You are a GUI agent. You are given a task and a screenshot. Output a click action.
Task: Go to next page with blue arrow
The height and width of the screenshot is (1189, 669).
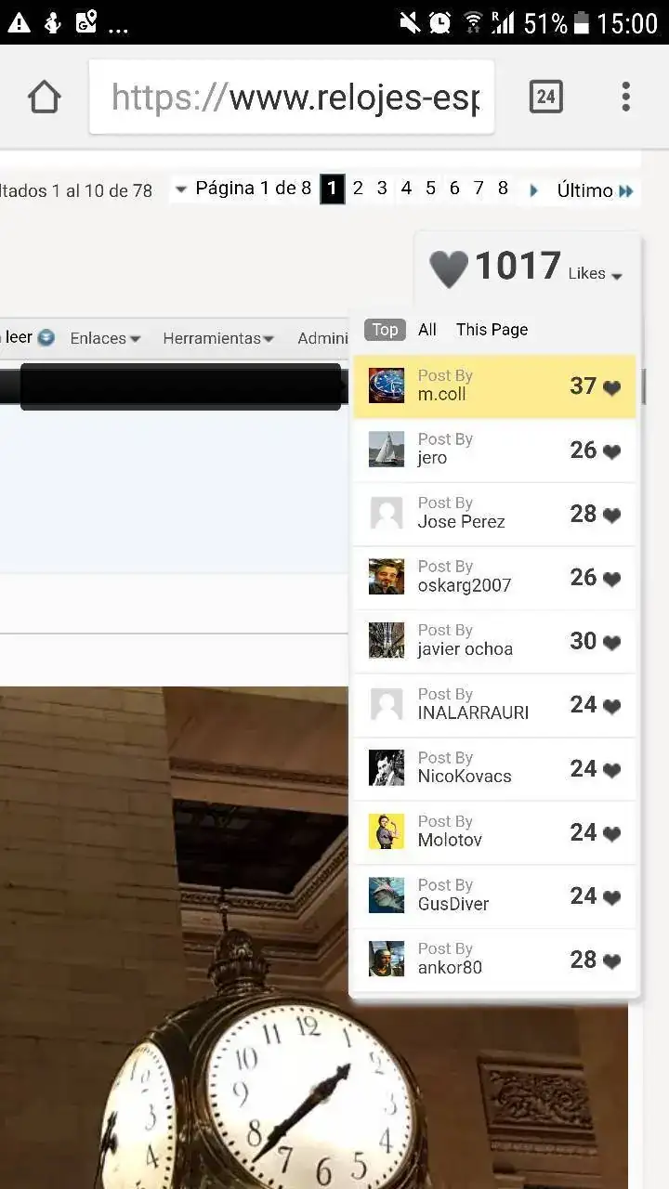[x=533, y=190]
